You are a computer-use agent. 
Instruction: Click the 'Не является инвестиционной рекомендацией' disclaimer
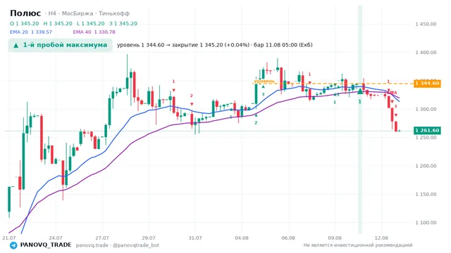pos(358,245)
